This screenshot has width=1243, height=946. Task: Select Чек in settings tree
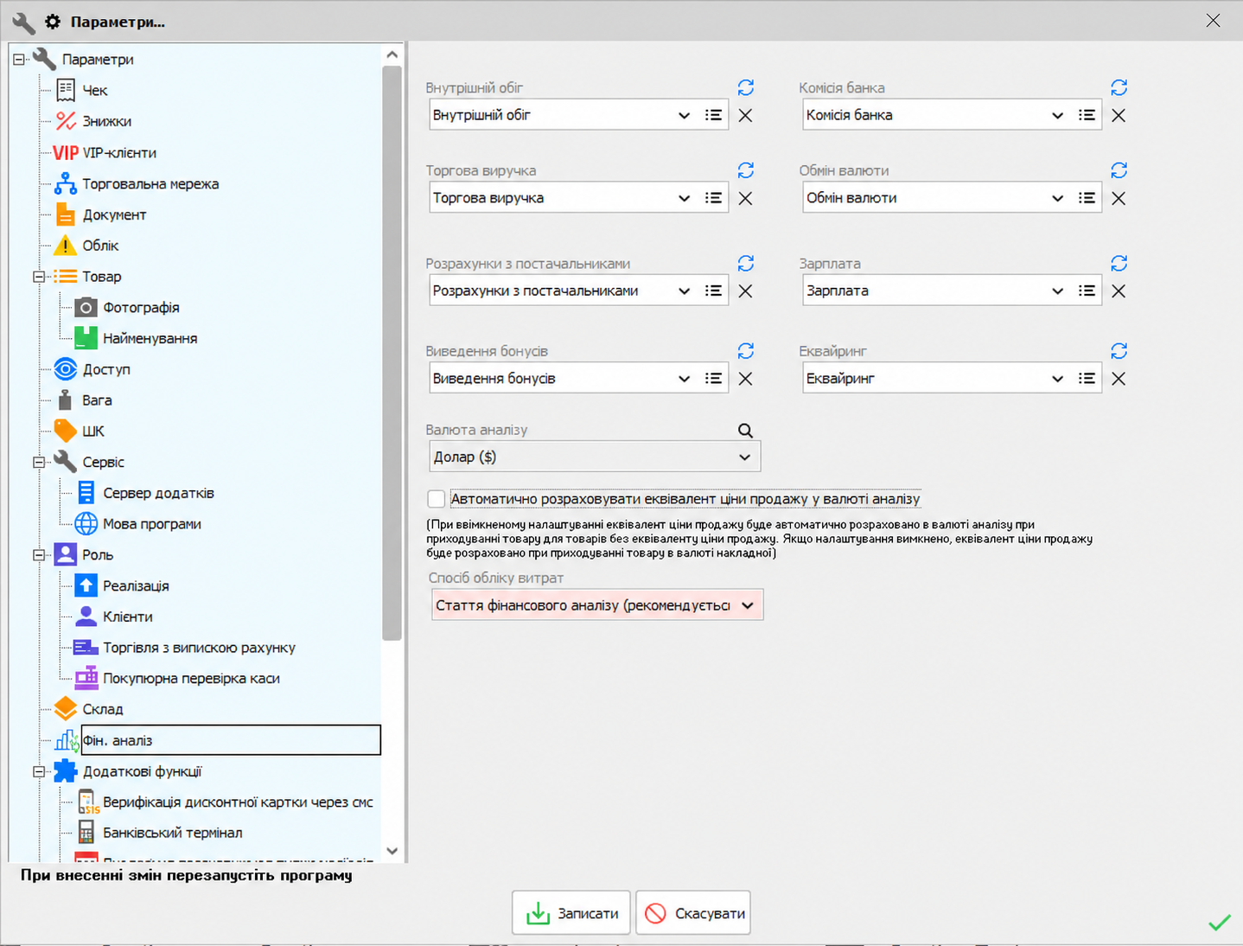(95, 90)
